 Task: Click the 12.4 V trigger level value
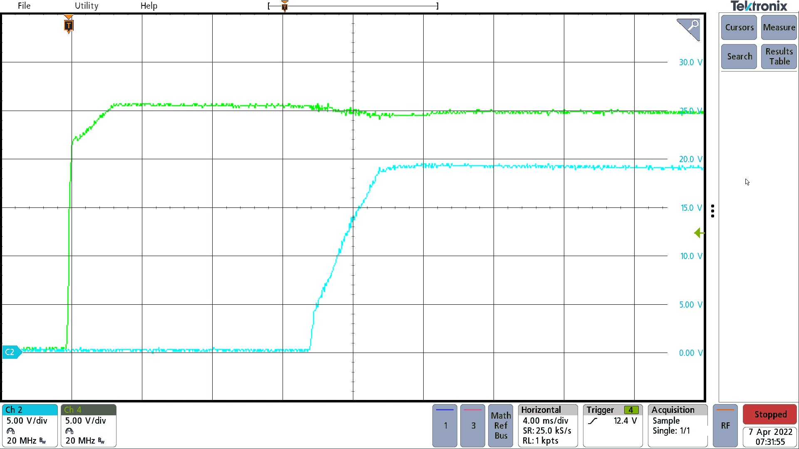pyautogui.click(x=625, y=421)
